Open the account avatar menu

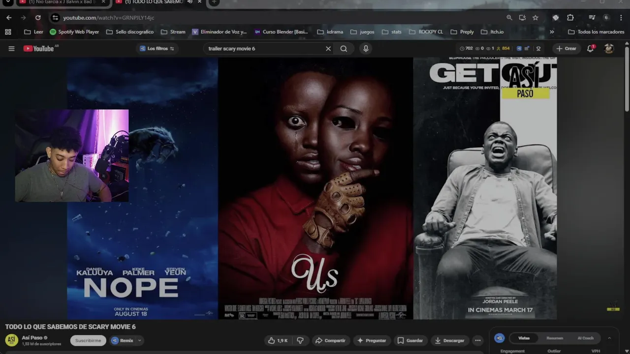[x=609, y=48]
